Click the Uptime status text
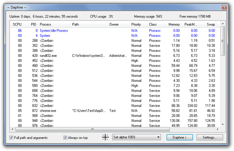This screenshot has height=151, width=234. coord(44,16)
